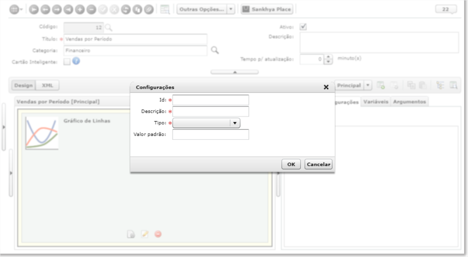The image size is (468, 257).
Task: Remove the record with minus icon
Action: [x=92, y=9]
